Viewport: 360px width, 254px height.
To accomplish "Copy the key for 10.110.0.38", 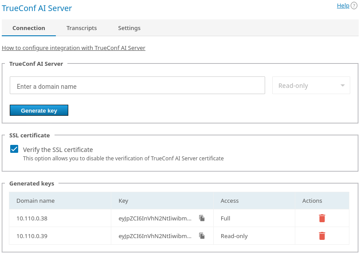I will [202, 218].
